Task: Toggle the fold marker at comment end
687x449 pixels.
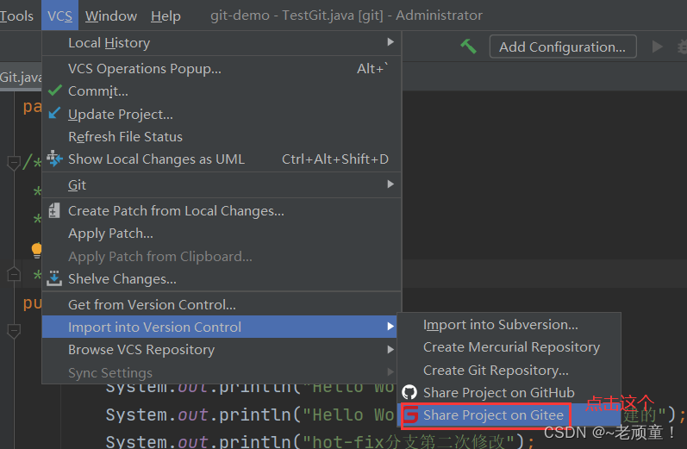Action: 14,274
